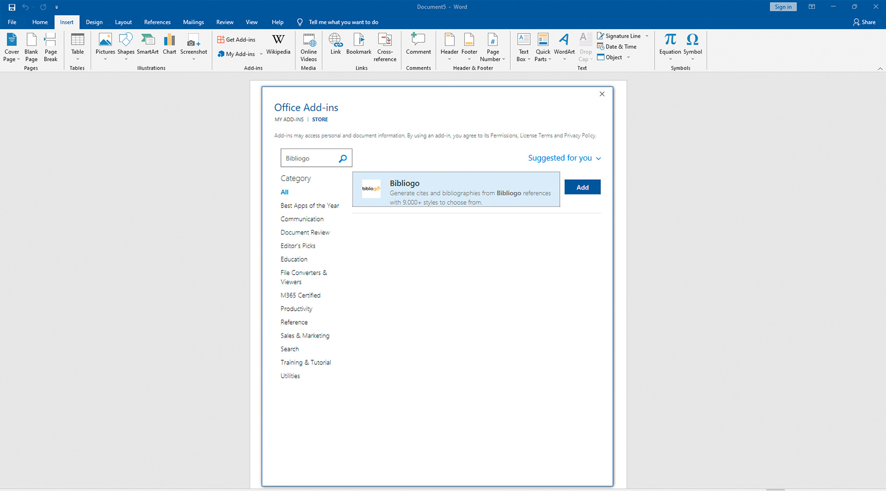Image resolution: width=886 pixels, height=491 pixels.
Task: Insert a Blank Page
Action: pyautogui.click(x=31, y=47)
